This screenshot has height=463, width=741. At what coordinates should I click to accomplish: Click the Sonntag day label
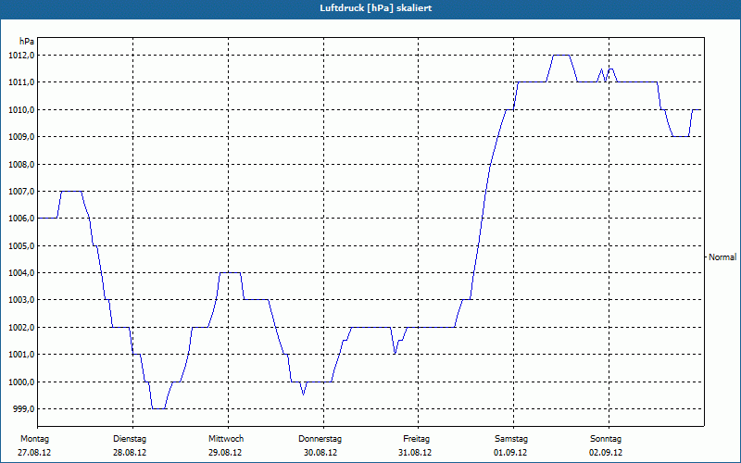[606, 439]
